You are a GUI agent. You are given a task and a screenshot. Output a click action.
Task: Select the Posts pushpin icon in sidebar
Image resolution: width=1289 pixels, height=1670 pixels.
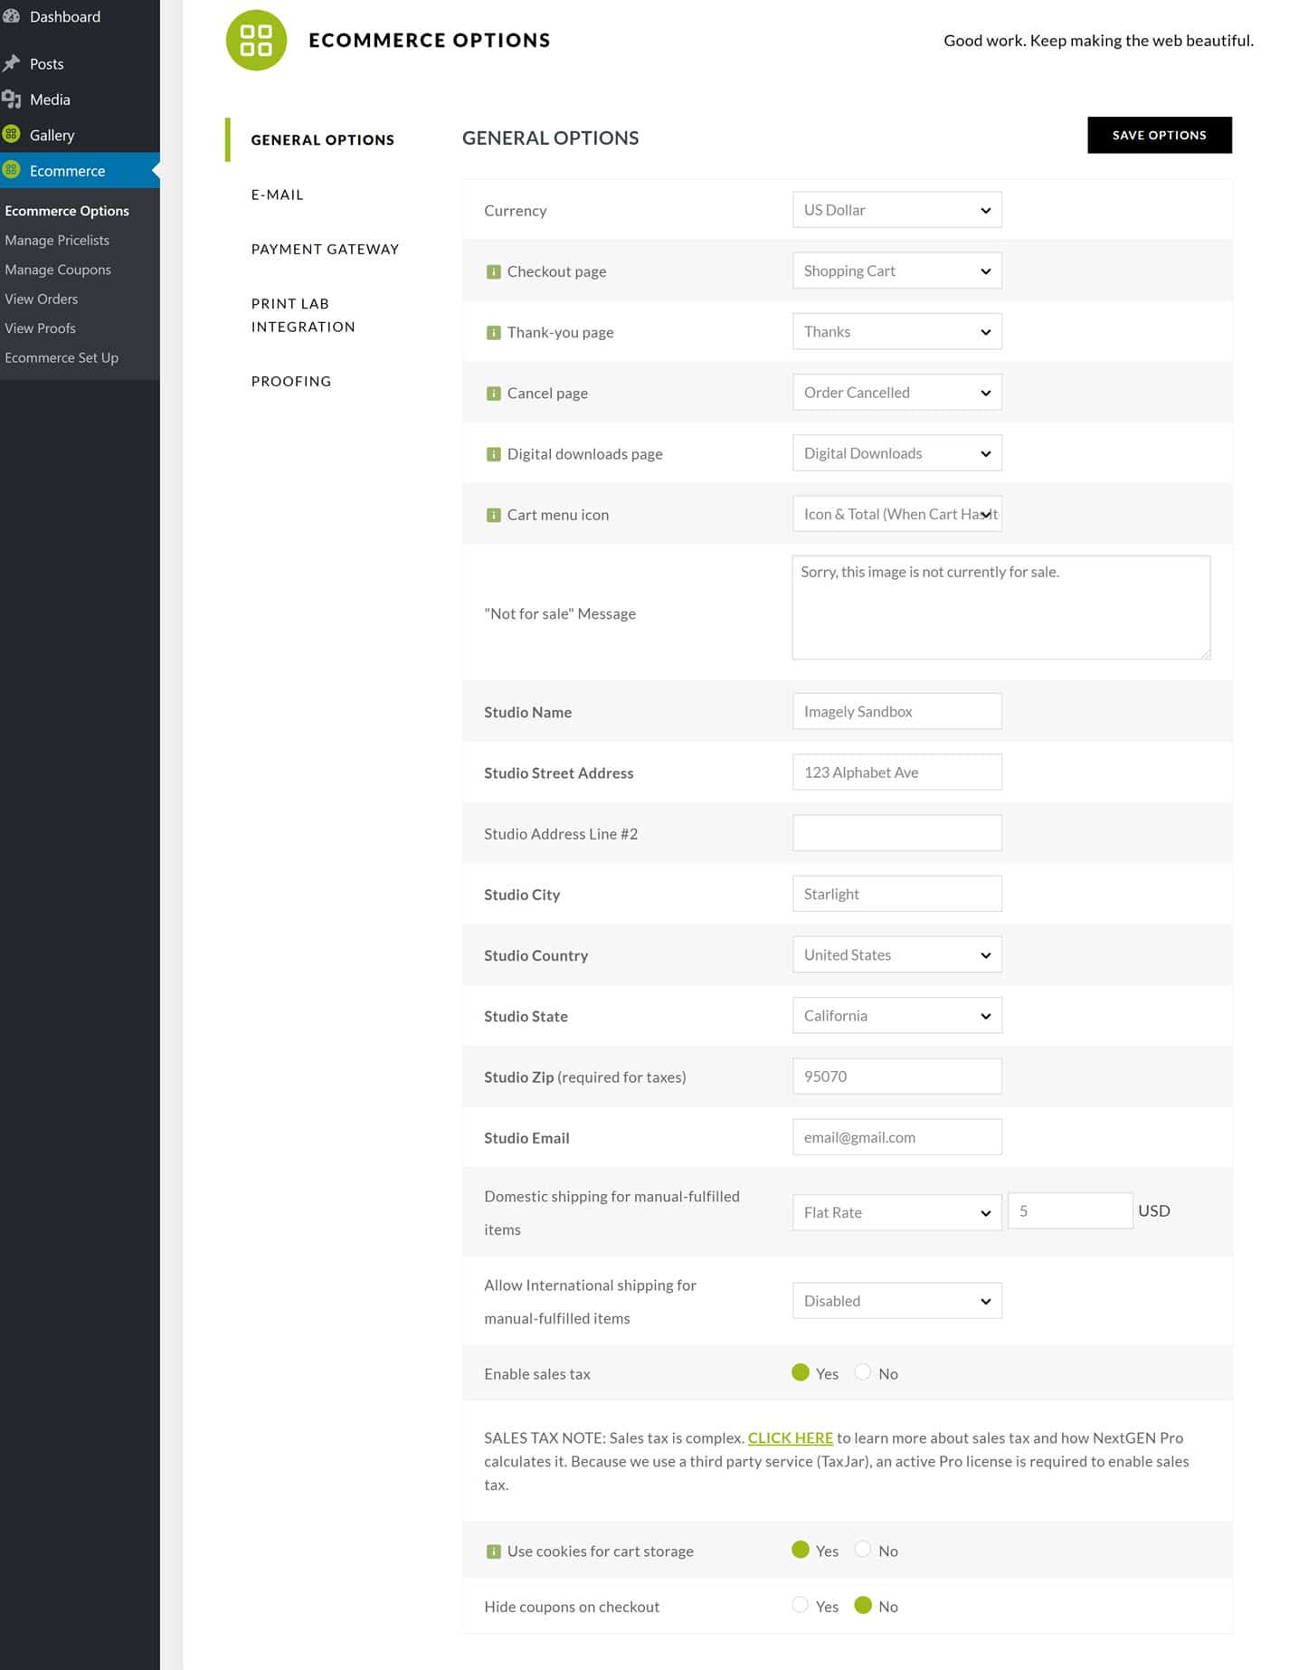[x=13, y=62]
